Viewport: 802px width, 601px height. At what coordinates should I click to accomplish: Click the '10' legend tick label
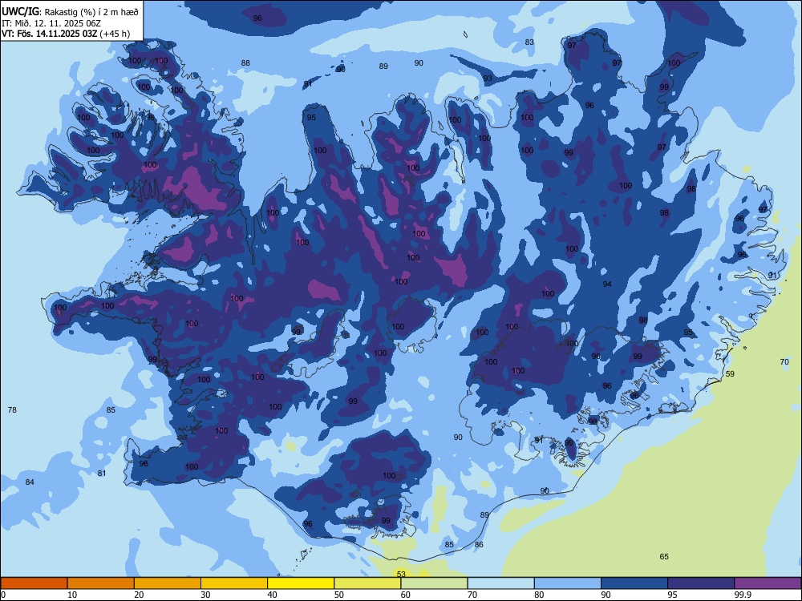coord(72,595)
